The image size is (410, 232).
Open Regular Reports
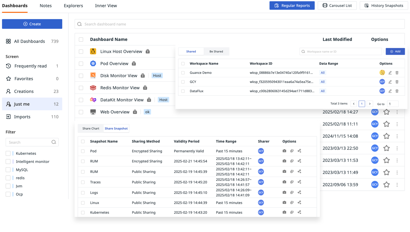click(292, 5)
